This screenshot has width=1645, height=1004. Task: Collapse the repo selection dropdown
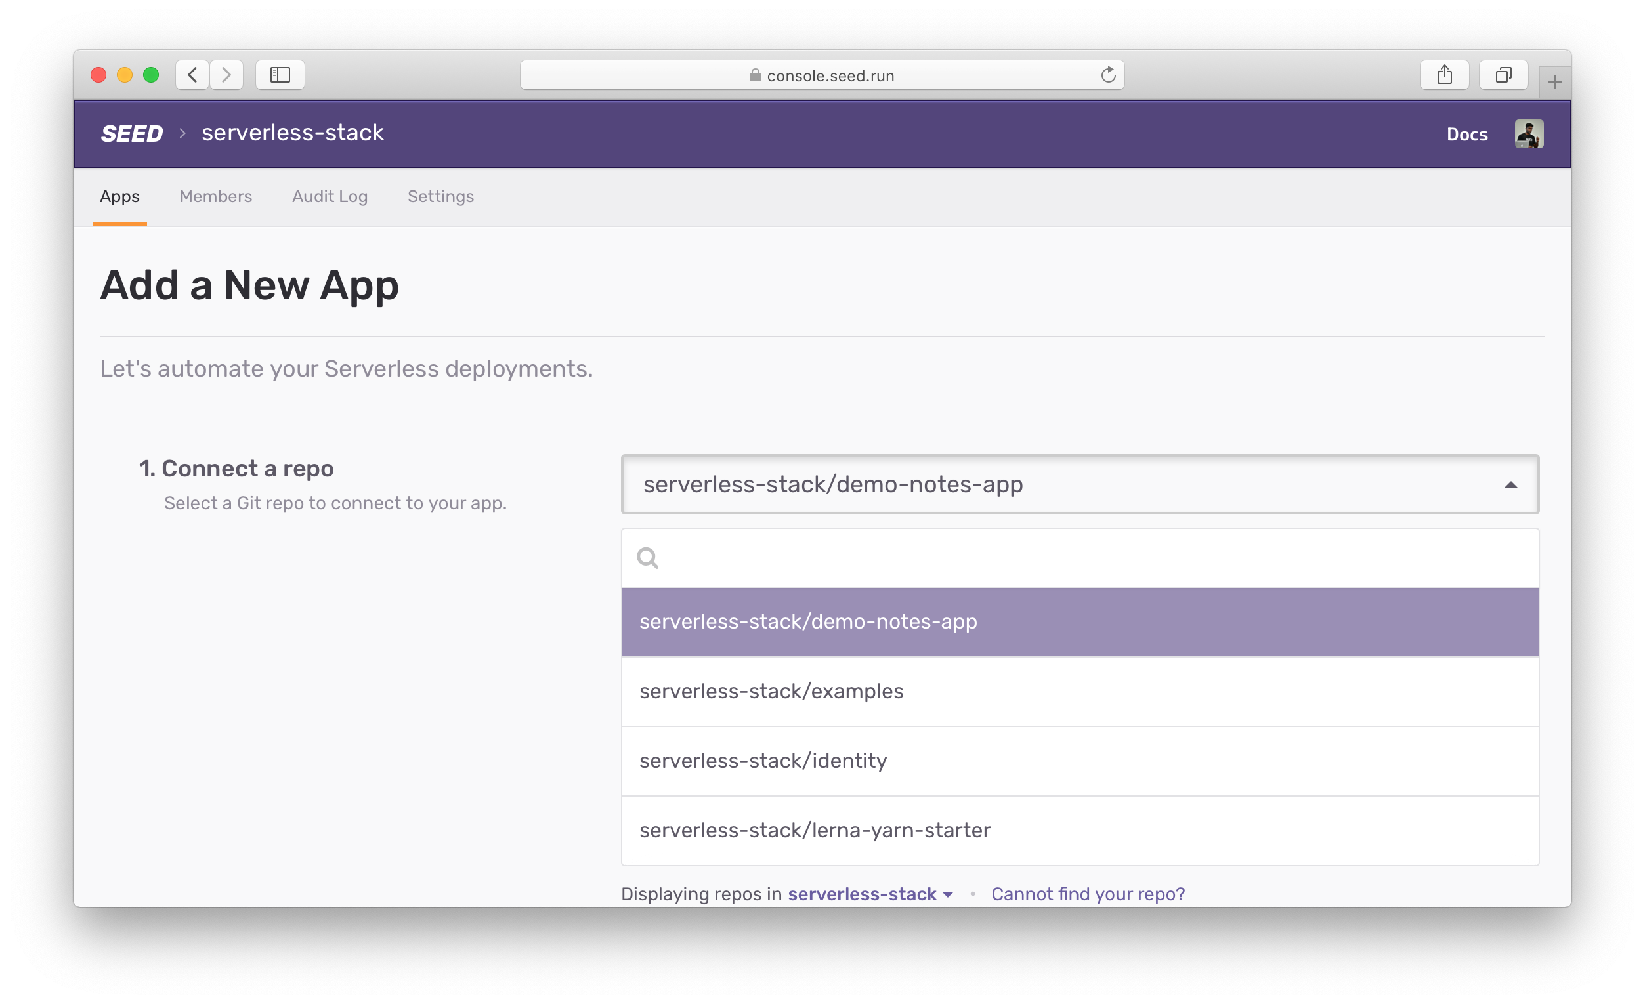(x=1510, y=485)
